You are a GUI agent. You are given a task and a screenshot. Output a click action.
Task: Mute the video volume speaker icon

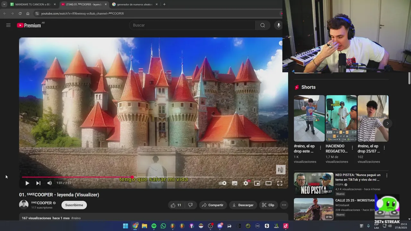(x=49, y=183)
